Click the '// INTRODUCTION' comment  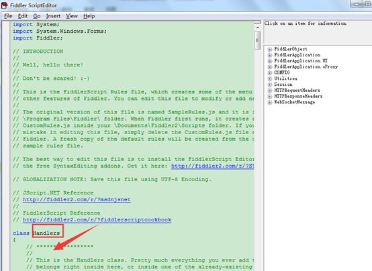(x=38, y=52)
